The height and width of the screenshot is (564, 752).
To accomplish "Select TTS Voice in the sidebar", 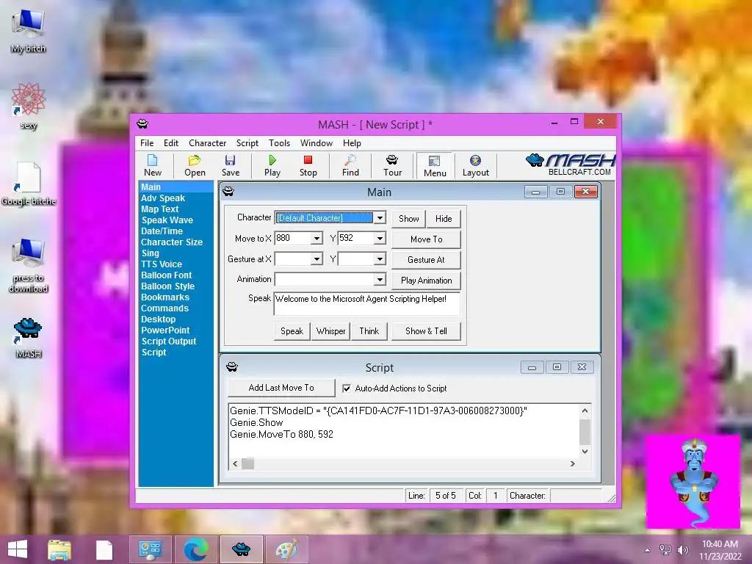I will 162,264.
